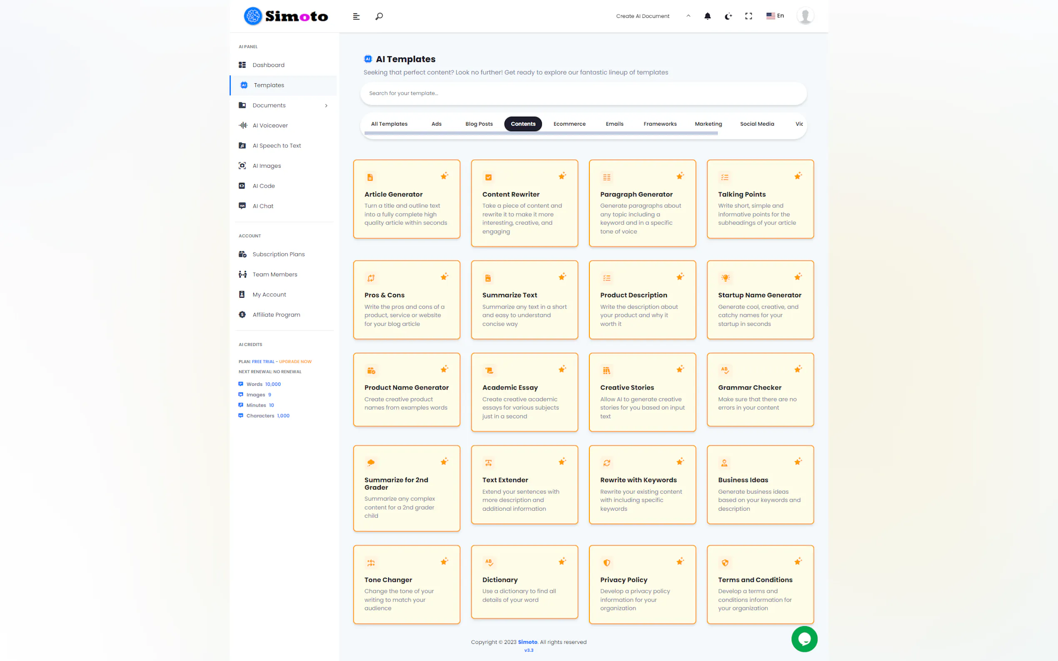Collapse sidebar using hamburger menu icon
1058x661 pixels.
[x=356, y=16]
